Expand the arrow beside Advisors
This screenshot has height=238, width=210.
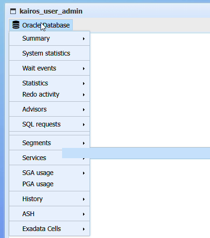(x=84, y=110)
